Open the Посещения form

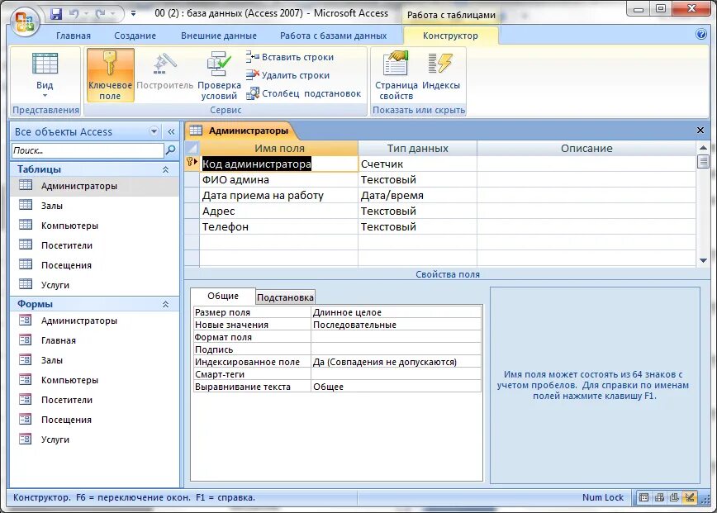pyautogui.click(x=94, y=420)
